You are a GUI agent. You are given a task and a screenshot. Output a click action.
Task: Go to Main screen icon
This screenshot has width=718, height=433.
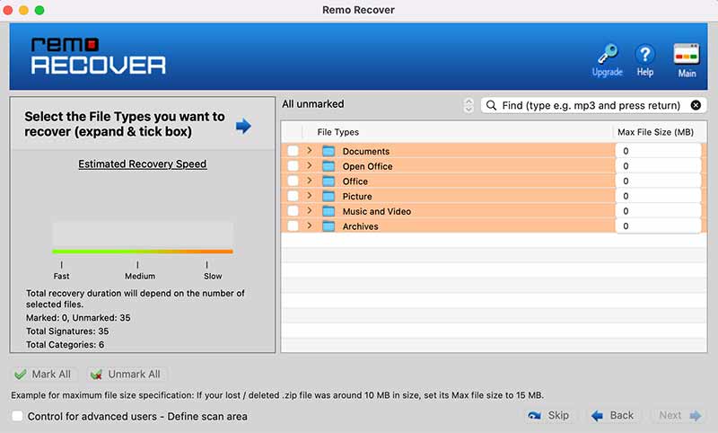tap(687, 54)
